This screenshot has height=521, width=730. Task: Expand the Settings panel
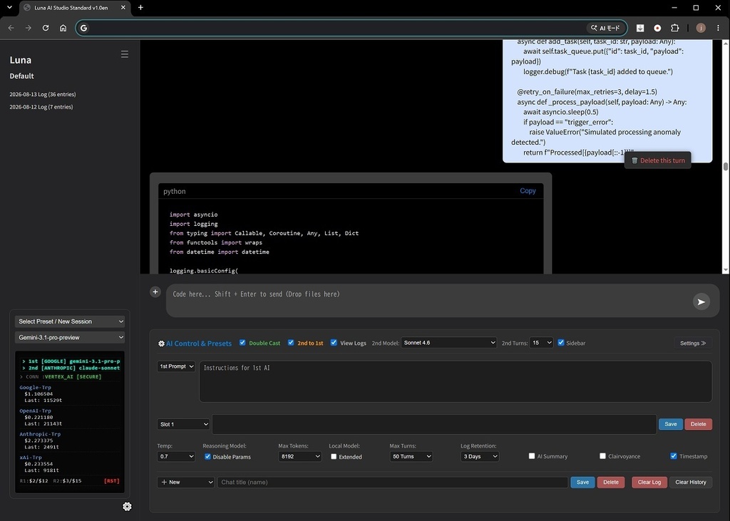[693, 343]
